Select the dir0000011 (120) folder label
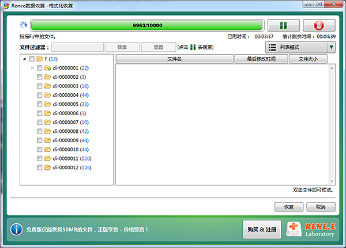This screenshot has height=248, width=346. tap(72, 159)
